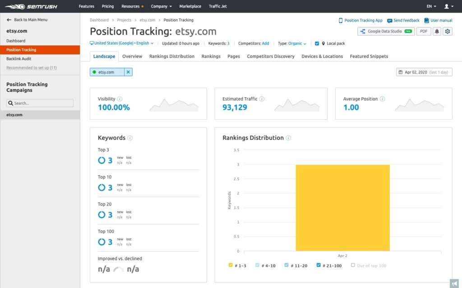Viewport: 462px width, 288px height.
Task: Open the Rankings Distribution tab
Action: pos(172,56)
